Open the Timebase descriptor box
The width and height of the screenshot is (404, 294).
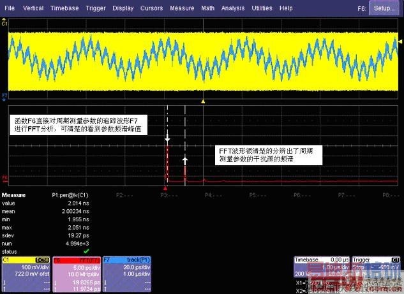click(x=322, y=267)
